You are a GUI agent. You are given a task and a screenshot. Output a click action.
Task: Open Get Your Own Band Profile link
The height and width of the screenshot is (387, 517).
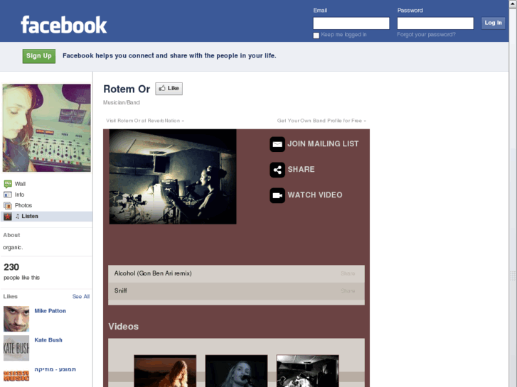(x=321, y=121)
